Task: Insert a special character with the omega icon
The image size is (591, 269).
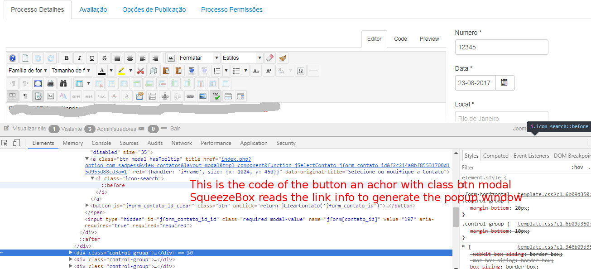Action: coord(300,71)
